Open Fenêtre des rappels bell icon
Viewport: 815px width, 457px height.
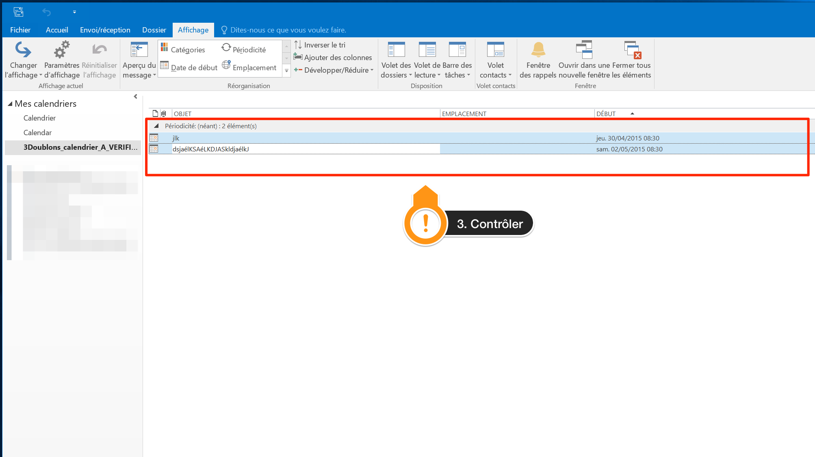pyautogui.click(x=538, y=50)
